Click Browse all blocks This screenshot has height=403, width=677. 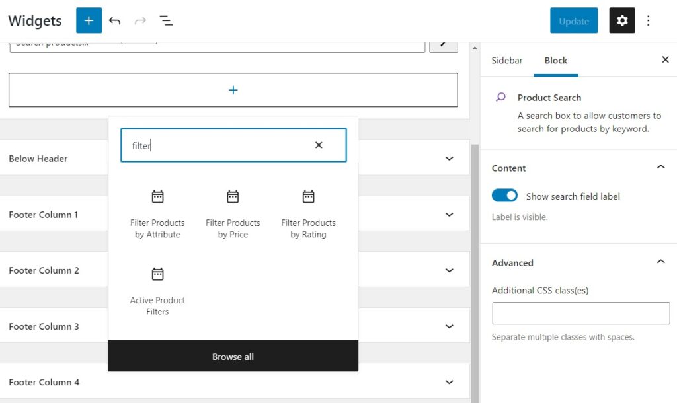pos(233,356)
